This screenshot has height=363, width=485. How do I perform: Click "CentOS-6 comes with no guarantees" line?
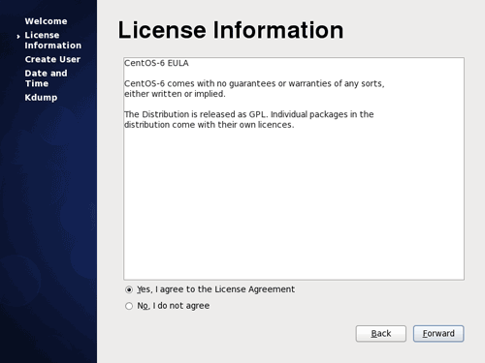pyautogui.click(x=254, y=83)
